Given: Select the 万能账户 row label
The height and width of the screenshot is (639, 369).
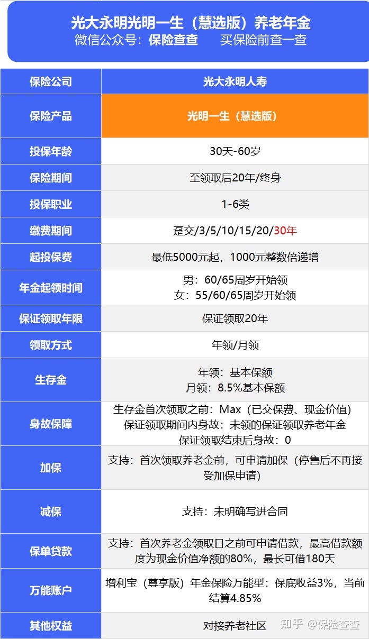Looking at the screenshot, I should (51, 590).
